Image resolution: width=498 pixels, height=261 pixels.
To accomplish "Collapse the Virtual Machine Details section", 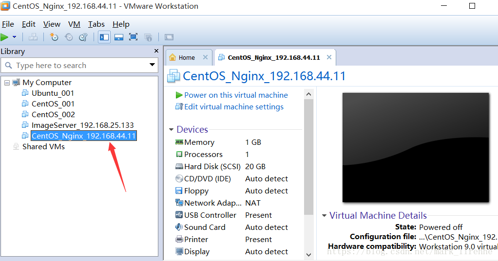I will [324, 216].
